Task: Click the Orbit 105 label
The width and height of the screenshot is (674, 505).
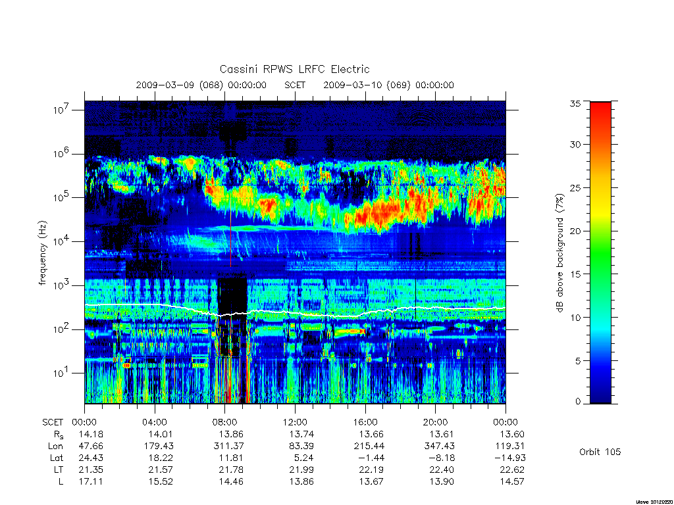Action: (x=600, y=452)
